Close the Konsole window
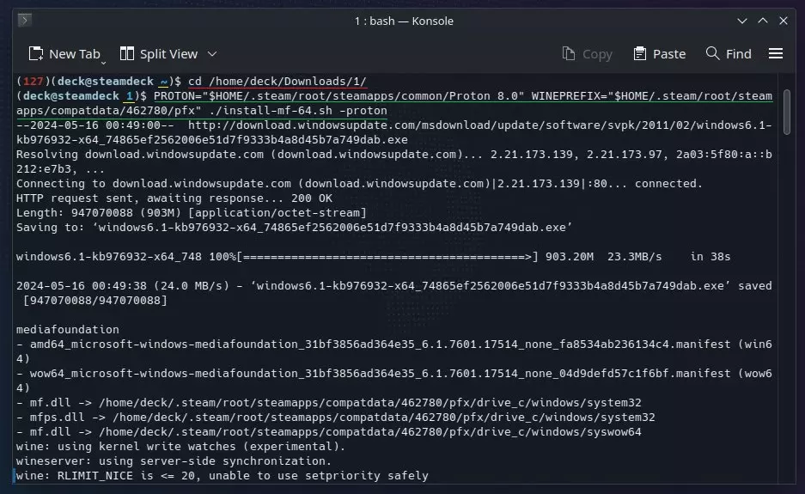The height and width of the screenshot is (494, 805). pyautogui.click(x=784, y=21)
